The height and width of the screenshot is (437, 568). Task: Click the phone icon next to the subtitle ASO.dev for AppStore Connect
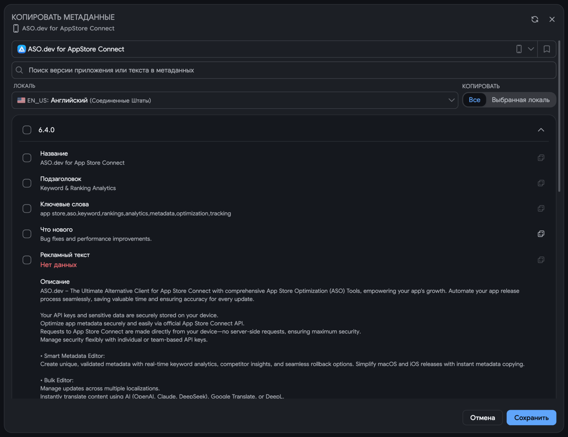[x=16, y=28]
